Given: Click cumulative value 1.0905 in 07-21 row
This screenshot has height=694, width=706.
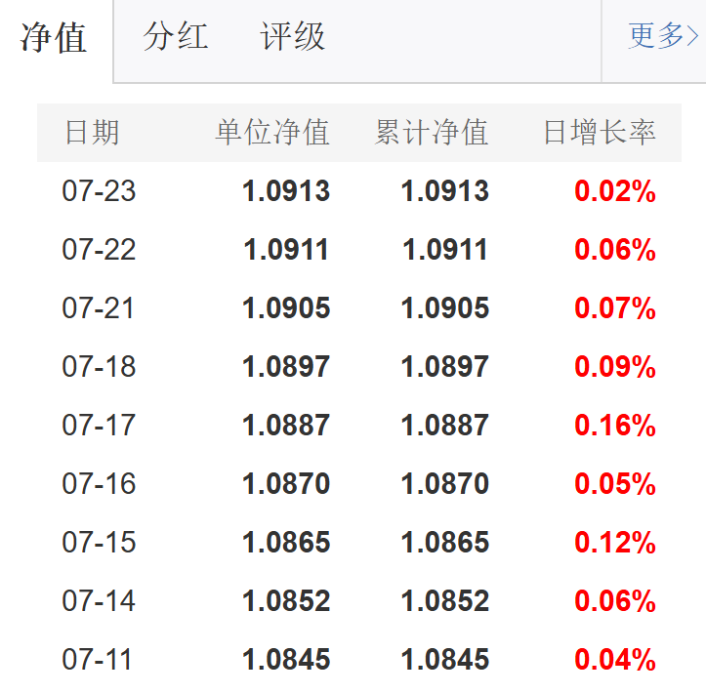Looking at the screenshot, I should coord(445,307).
